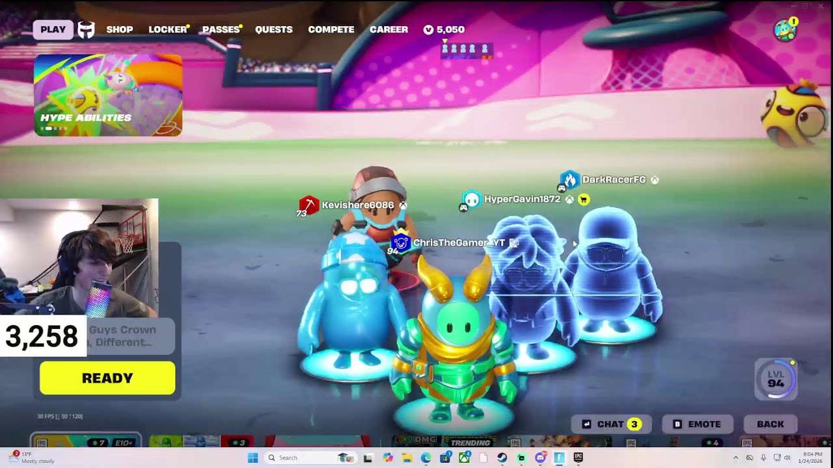
Task: Open Task View on the taskbar
Action: tap(368, 458)
